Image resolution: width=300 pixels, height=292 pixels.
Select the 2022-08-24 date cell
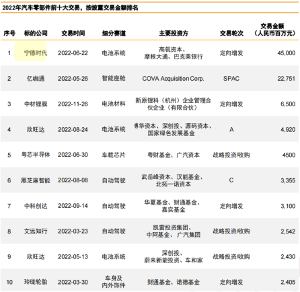tap(73, 130)
